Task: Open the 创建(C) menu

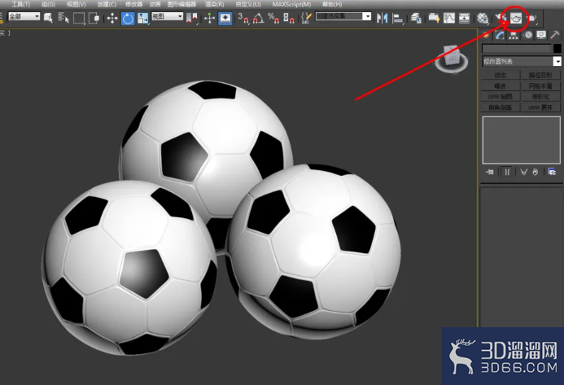Action: 107,4
